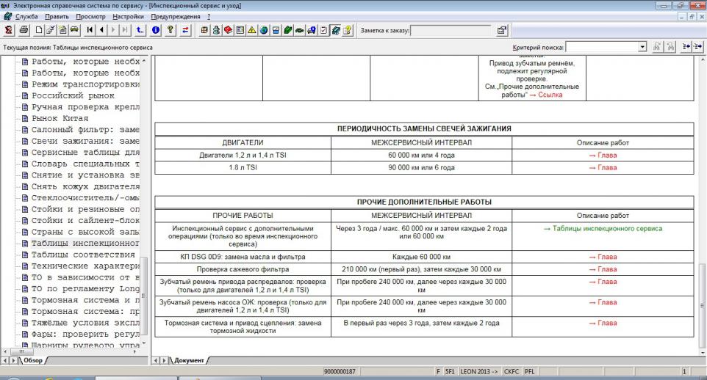Click status bar text LEON 2013

tap(479, 371)
